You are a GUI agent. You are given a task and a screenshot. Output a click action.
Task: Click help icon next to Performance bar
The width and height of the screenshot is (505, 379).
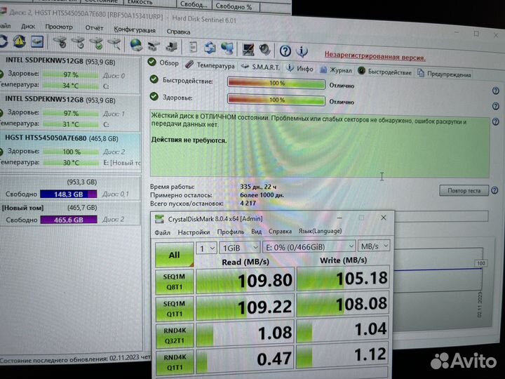click(x=496, y=91)
